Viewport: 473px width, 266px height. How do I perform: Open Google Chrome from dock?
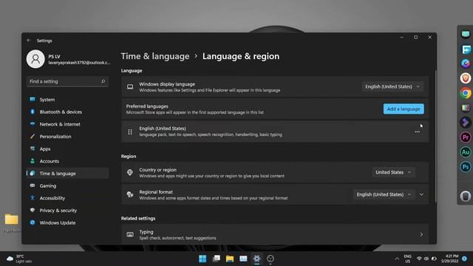click(x=466, y=93)
